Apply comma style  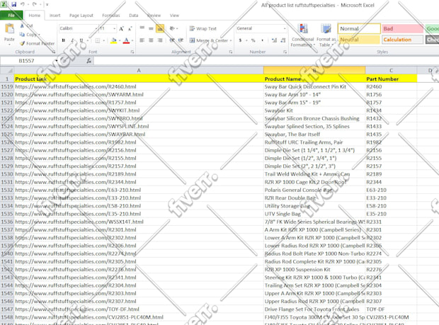tap(262, 40)
